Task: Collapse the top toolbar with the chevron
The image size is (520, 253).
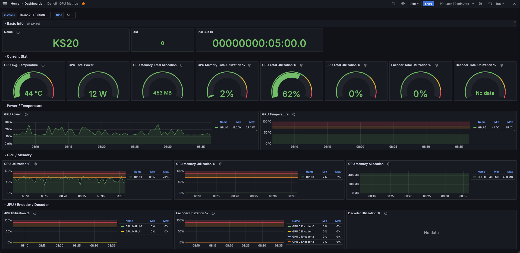Action: click(x=514, y=4)
